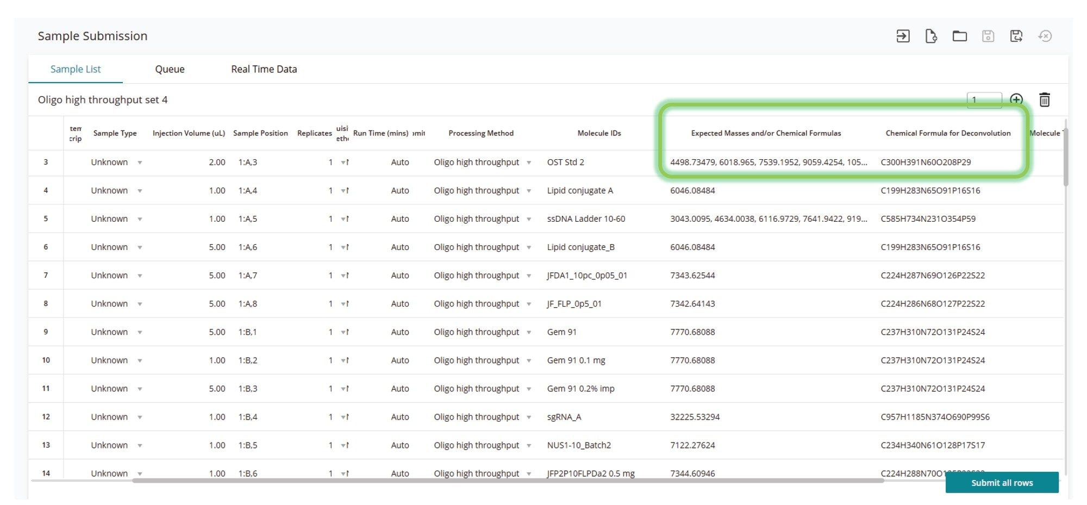Screen dimensions: 1087x505
Task: Switch to the Queue tab
Action: [170, 69]
